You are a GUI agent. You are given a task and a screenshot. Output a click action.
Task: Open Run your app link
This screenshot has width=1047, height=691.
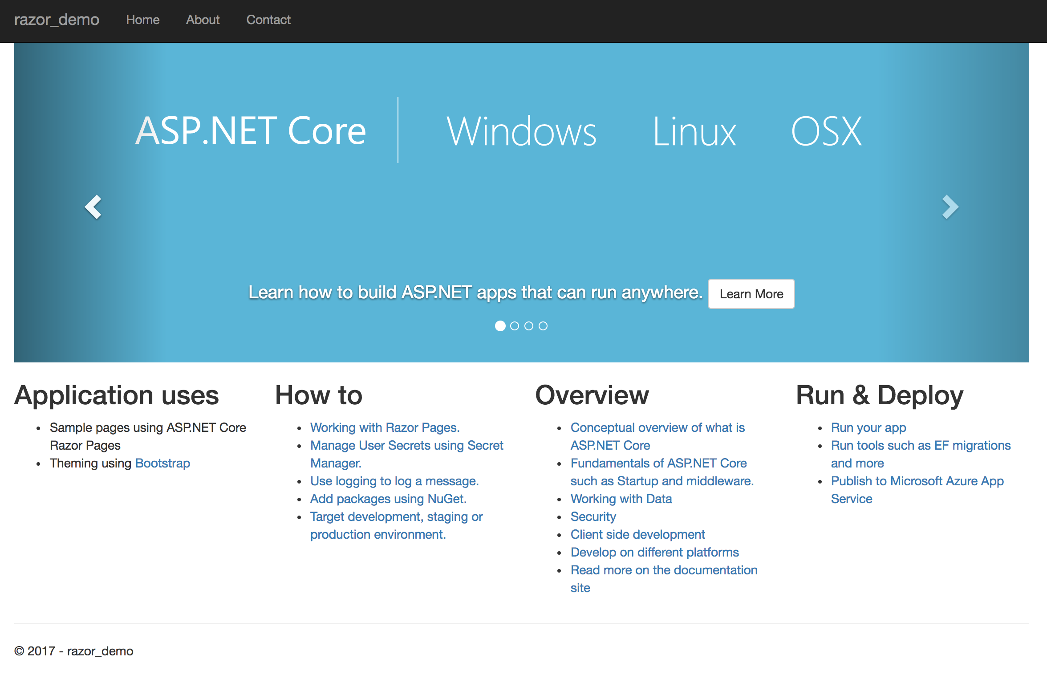868,427
